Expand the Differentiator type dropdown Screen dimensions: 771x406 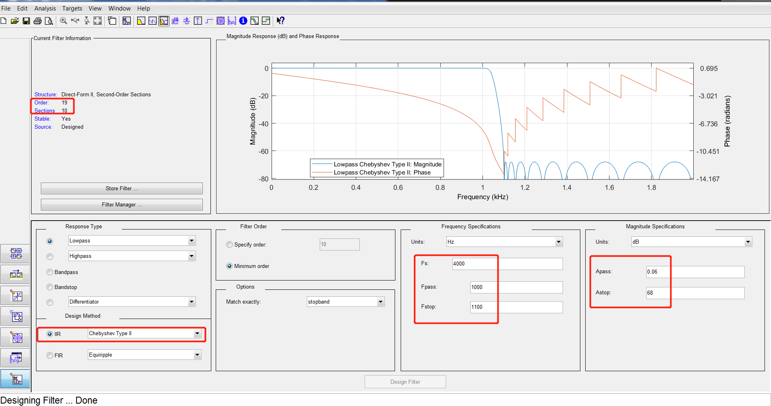pyautogui.click(x=191, y=302)
